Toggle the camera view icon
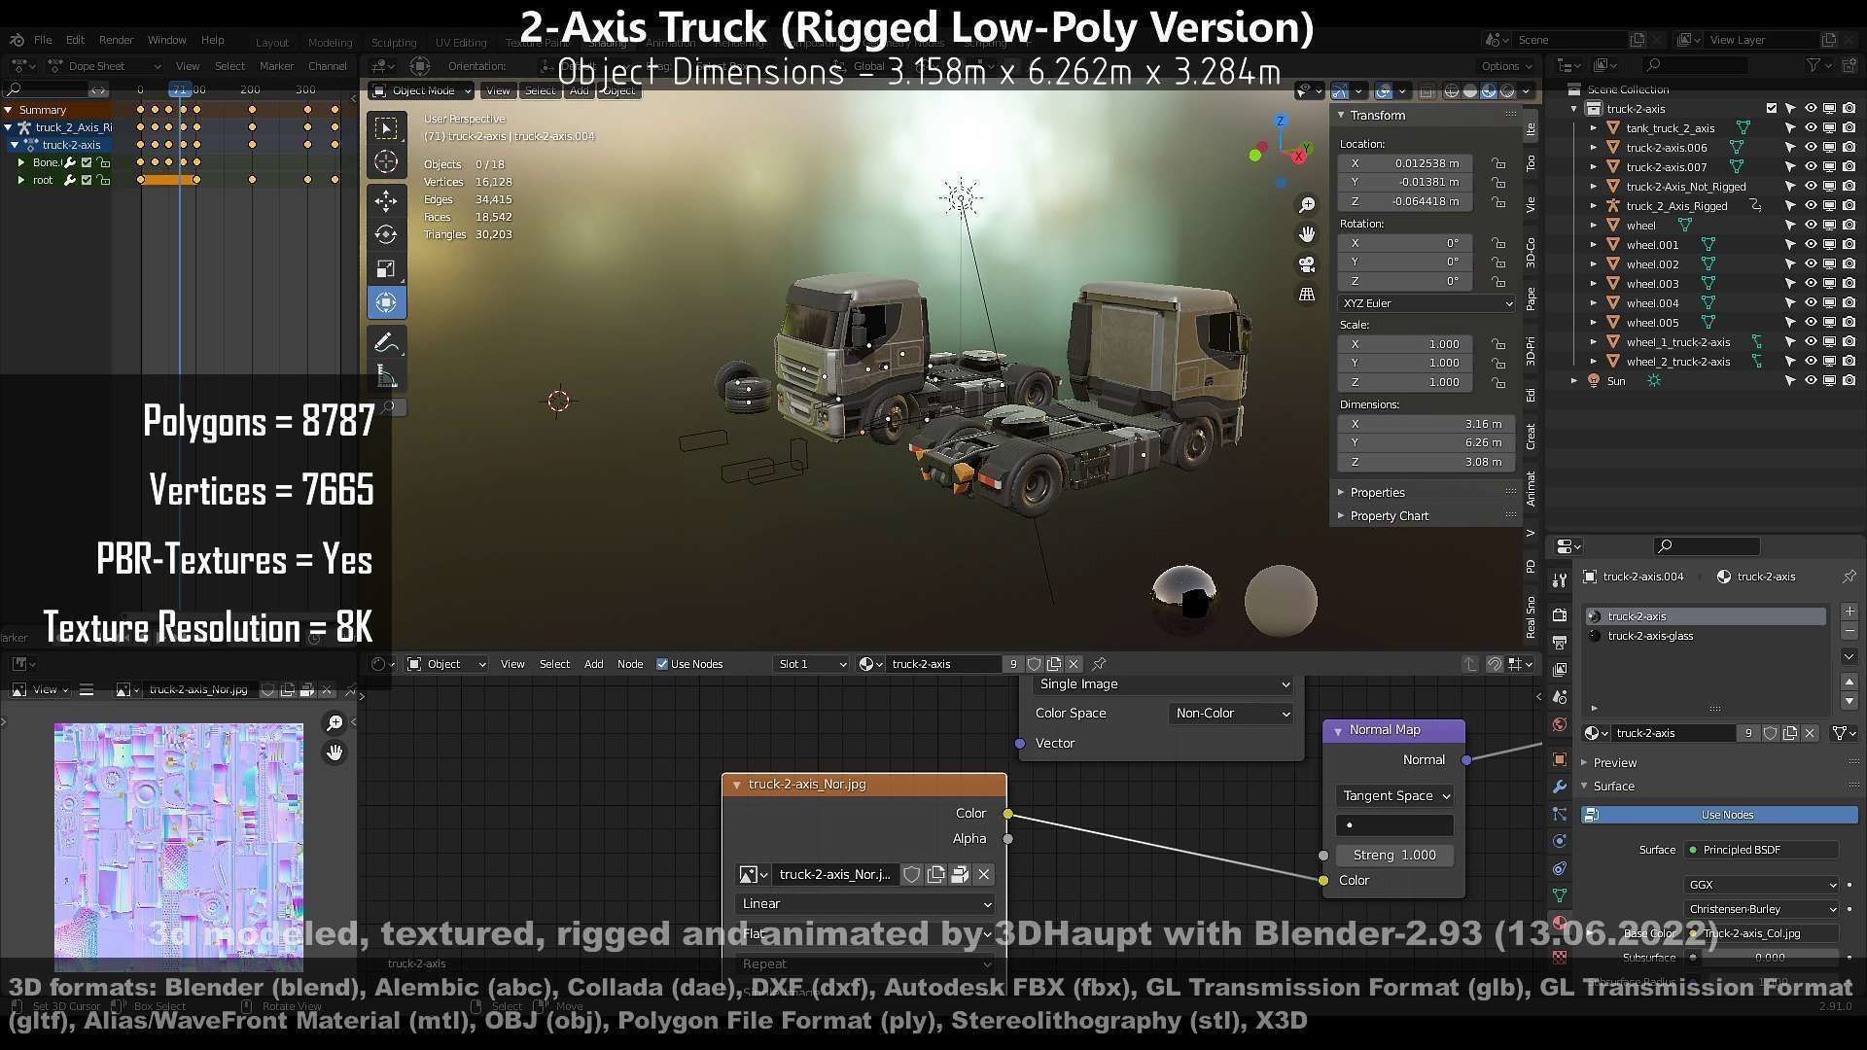1867x1050 pixels. pos(1307,264)
